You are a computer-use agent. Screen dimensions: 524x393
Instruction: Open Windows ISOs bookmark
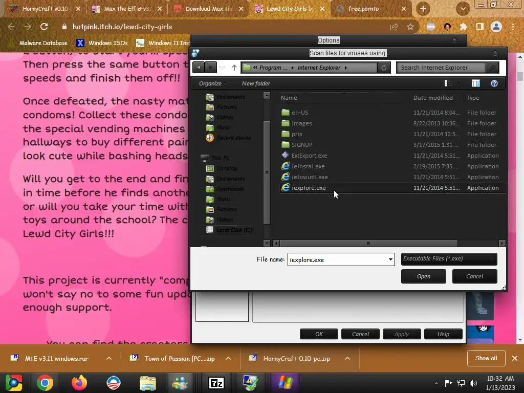tap(102, 43)
